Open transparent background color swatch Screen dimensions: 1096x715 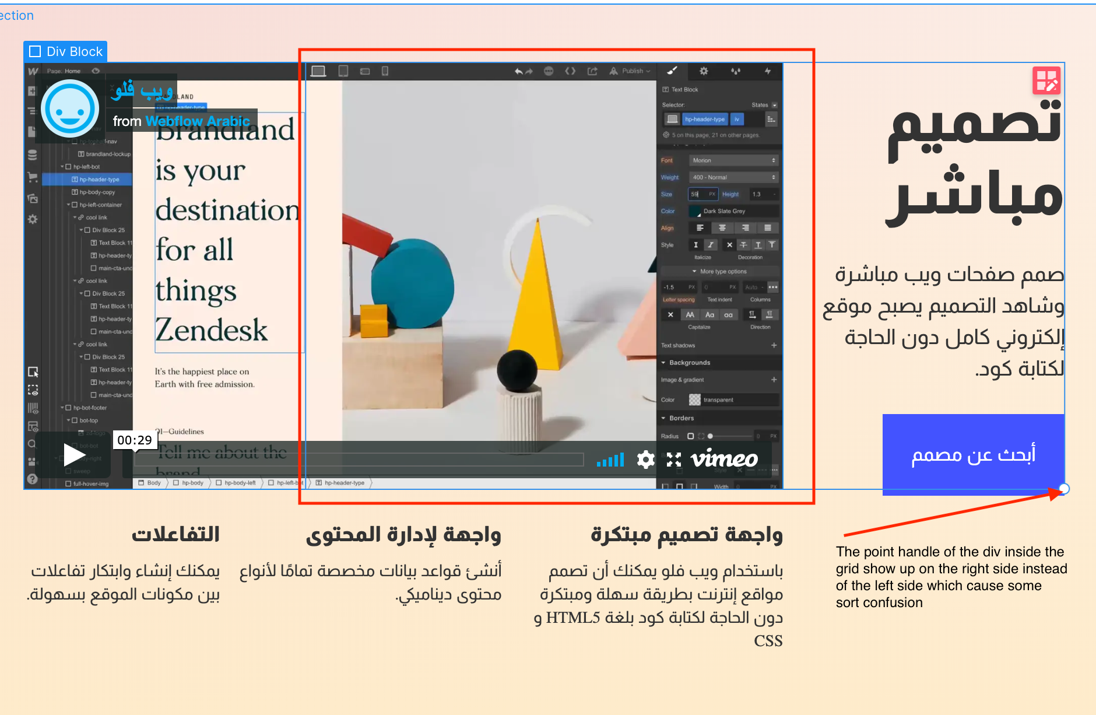(x=695, y=399)
